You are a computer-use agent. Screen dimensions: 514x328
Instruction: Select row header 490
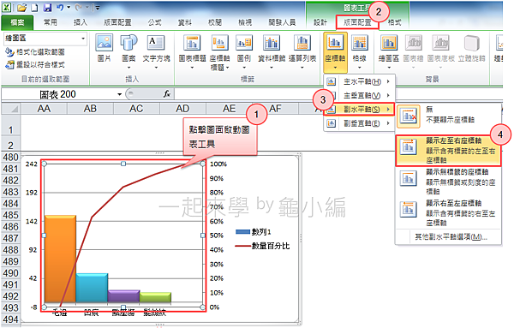(x=10, y=273)
